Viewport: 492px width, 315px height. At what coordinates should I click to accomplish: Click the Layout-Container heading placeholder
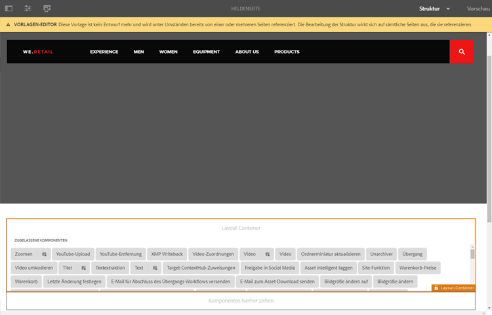(x=241, y=228)
